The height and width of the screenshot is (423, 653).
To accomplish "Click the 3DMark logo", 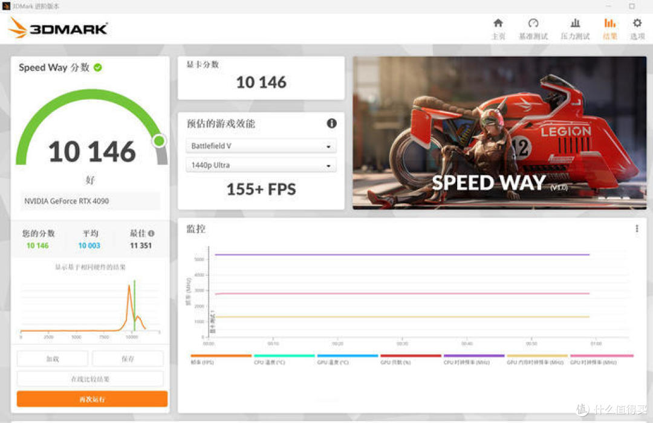I will [58, 28].
